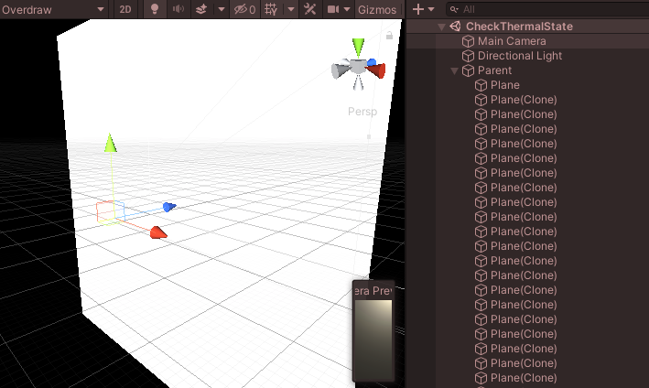Click the green Y-axis cone of orientation gizmo
649x388 pixels.
point(358,48)
